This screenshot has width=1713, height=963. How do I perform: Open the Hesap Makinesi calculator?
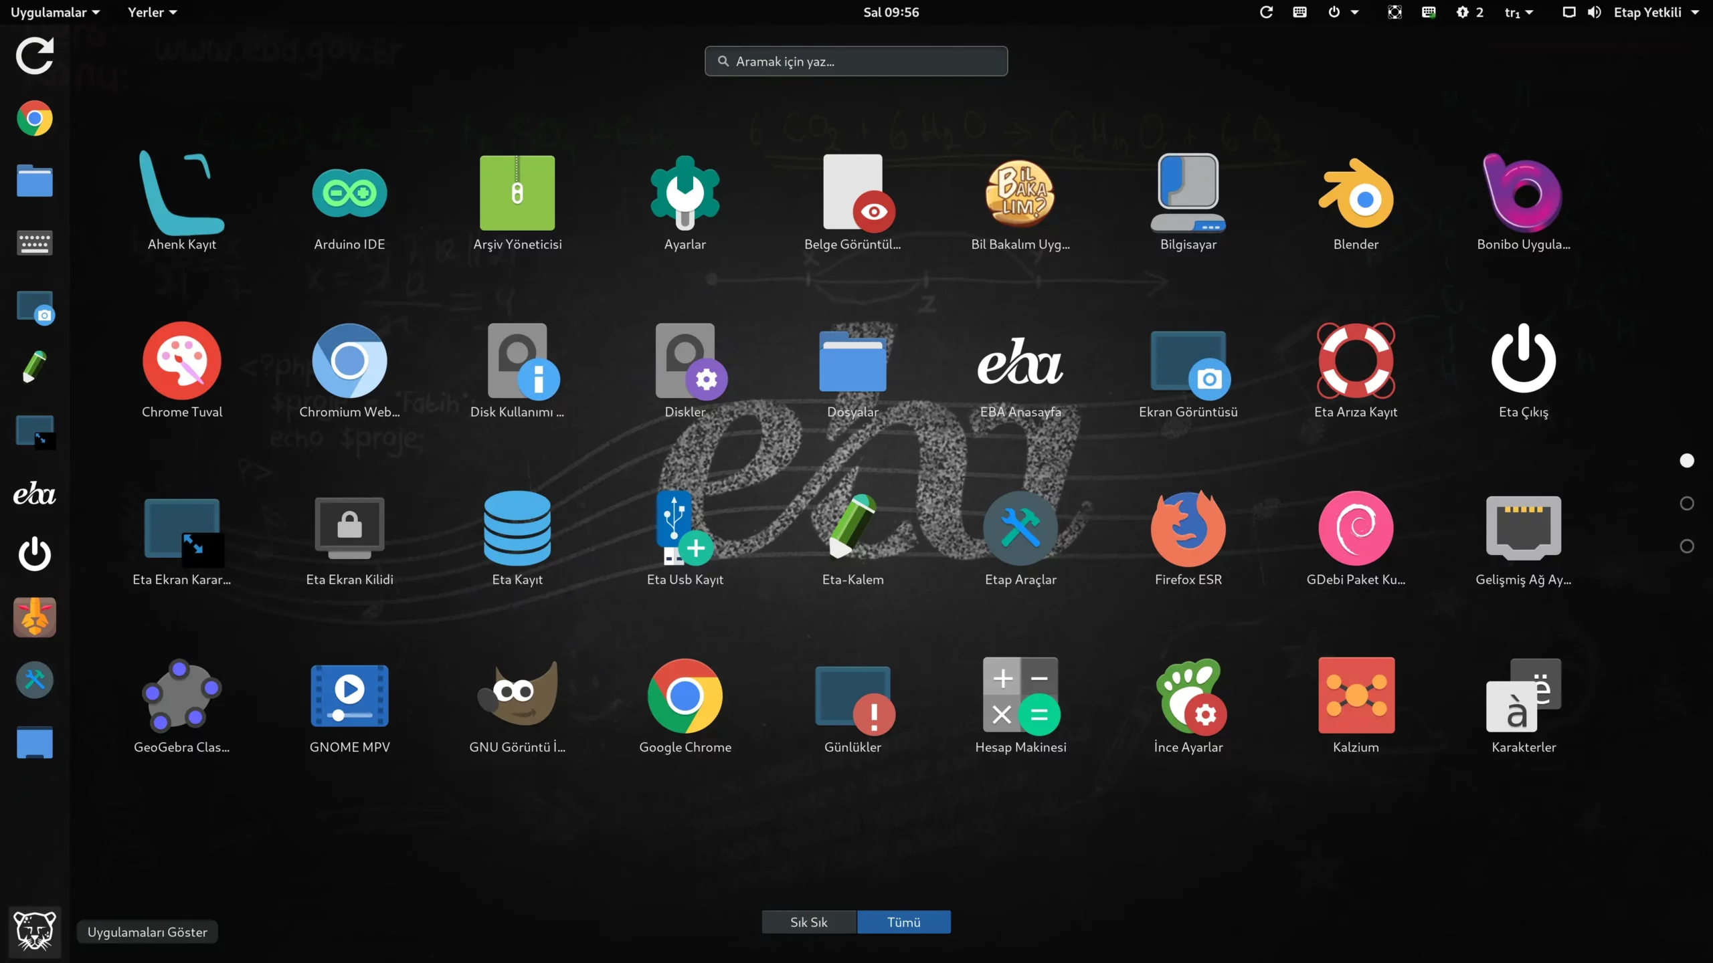tap(1020, 696)
